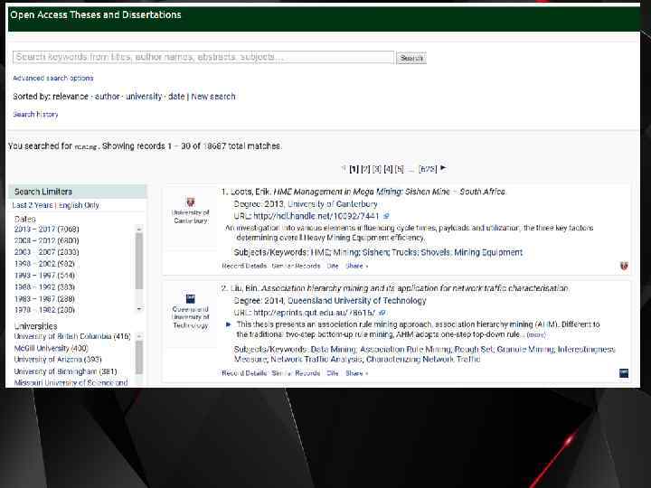Viewport: 651px width, 488px height.
Task: Filter dates 1978 – 1982
Action: (x=44, y=310)
